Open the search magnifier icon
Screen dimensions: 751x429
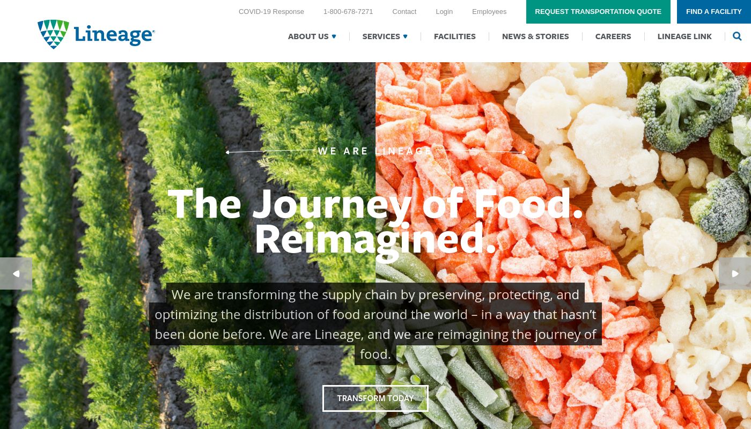737,36
